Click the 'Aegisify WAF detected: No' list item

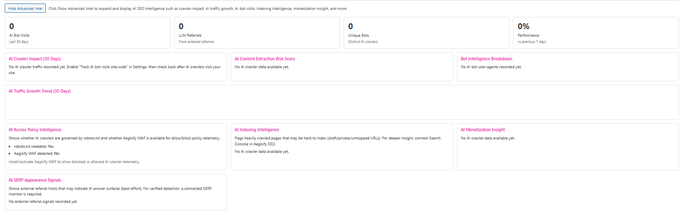click(36, 154)
